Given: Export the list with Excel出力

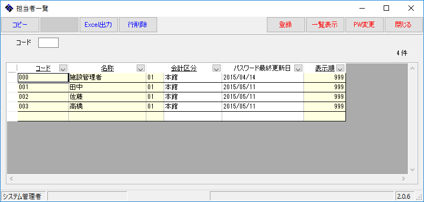Looking at the screenshot, I should pos(98,25).
